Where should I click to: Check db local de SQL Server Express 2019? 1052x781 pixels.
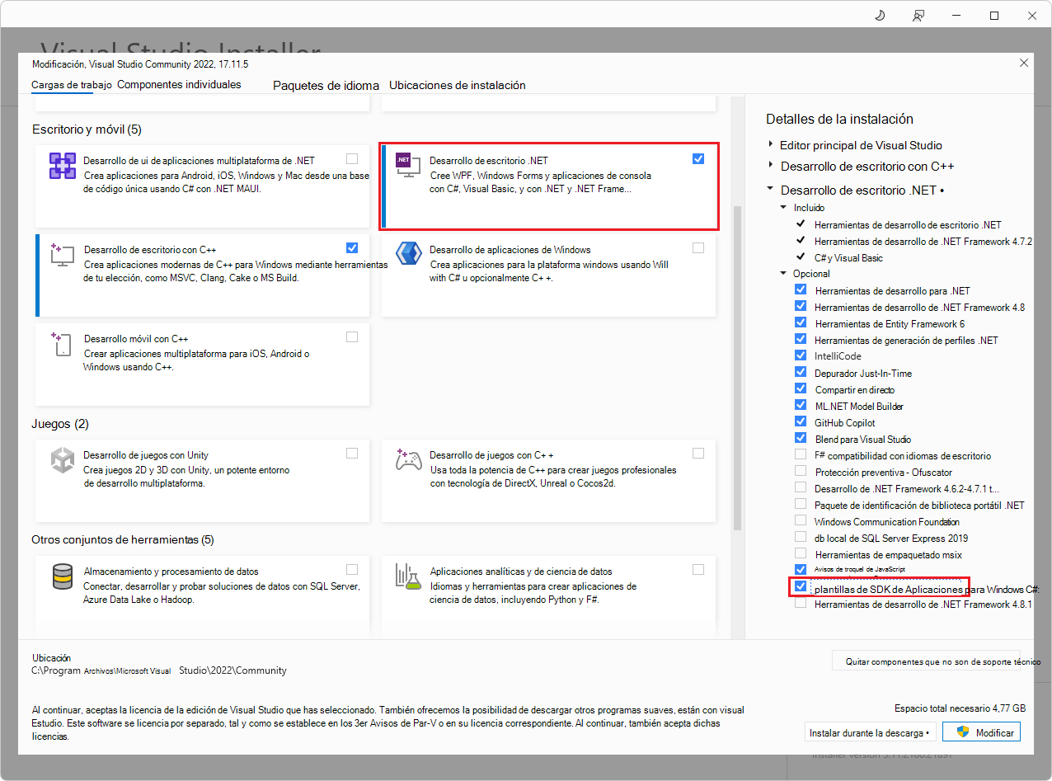coord(801,537)
